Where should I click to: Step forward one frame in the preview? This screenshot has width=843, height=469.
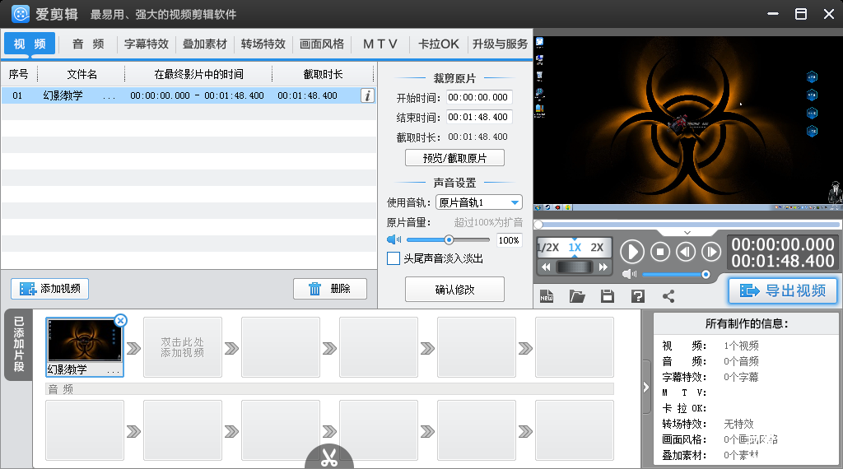pyautogui.click(x=711, y=252)
